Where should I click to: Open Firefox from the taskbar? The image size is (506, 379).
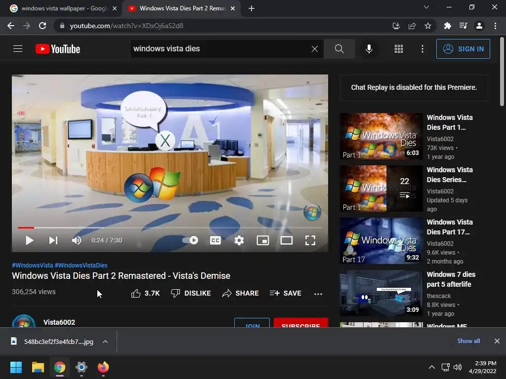(103, 367)
